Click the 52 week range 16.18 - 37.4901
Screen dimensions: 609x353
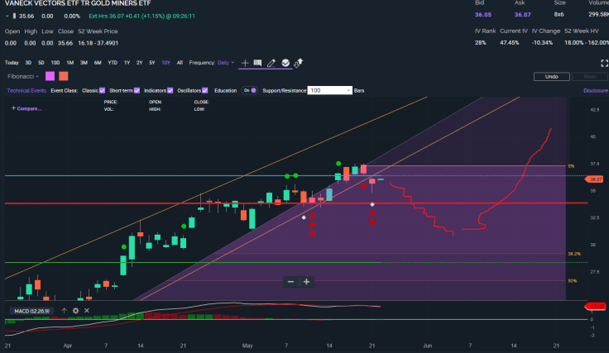pyautogui.click(x=98, y=43)
